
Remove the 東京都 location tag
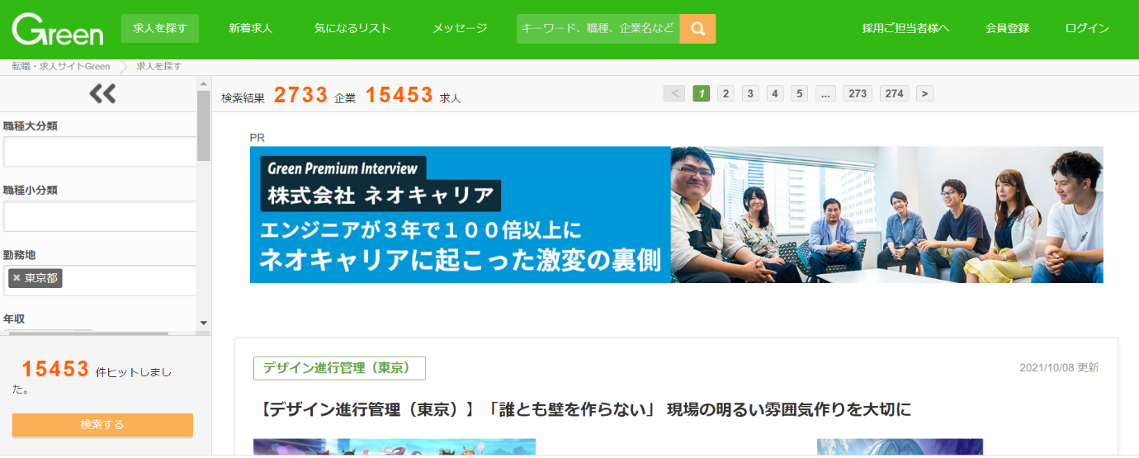click(x=16, y=278)
